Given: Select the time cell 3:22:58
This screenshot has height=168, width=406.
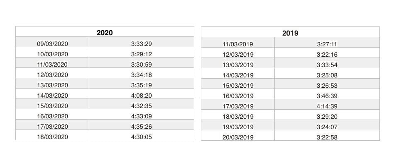Looking at the screenshot, I should pyautogui.click(x=327, y=135).
